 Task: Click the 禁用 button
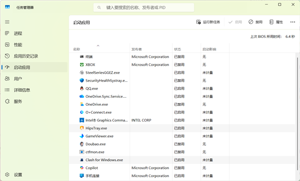[x=255, y=22]
